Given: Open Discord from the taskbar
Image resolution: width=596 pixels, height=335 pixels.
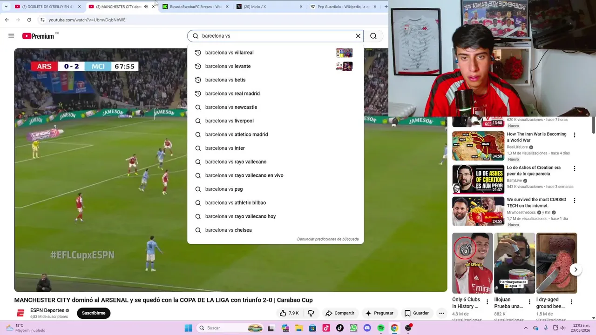Looking at the screenshot, I should pos(367,328).
